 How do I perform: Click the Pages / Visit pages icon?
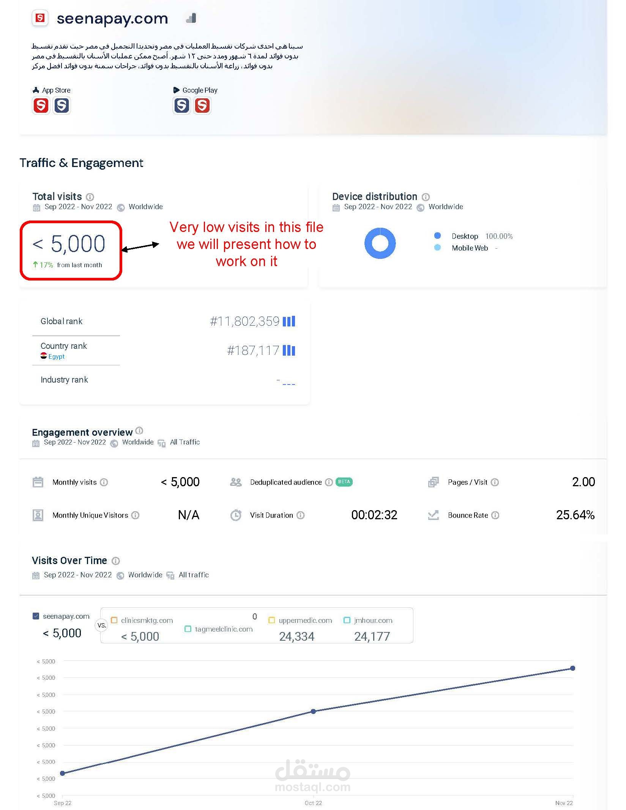tap(434, 482)
